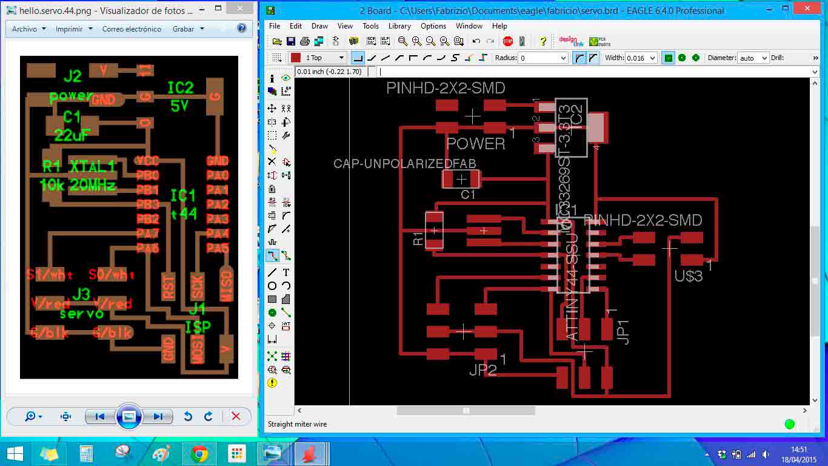Select the Lock tool

point(272,189)
